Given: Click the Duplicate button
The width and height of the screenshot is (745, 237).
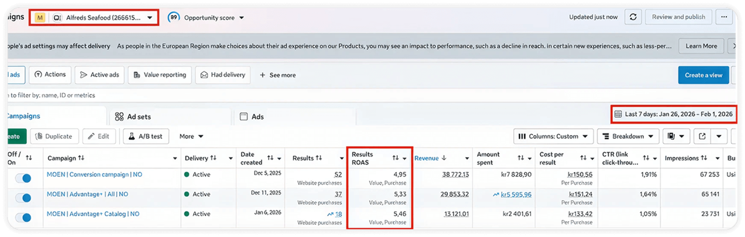Looking at the screenshot, I should click(54, 136).
